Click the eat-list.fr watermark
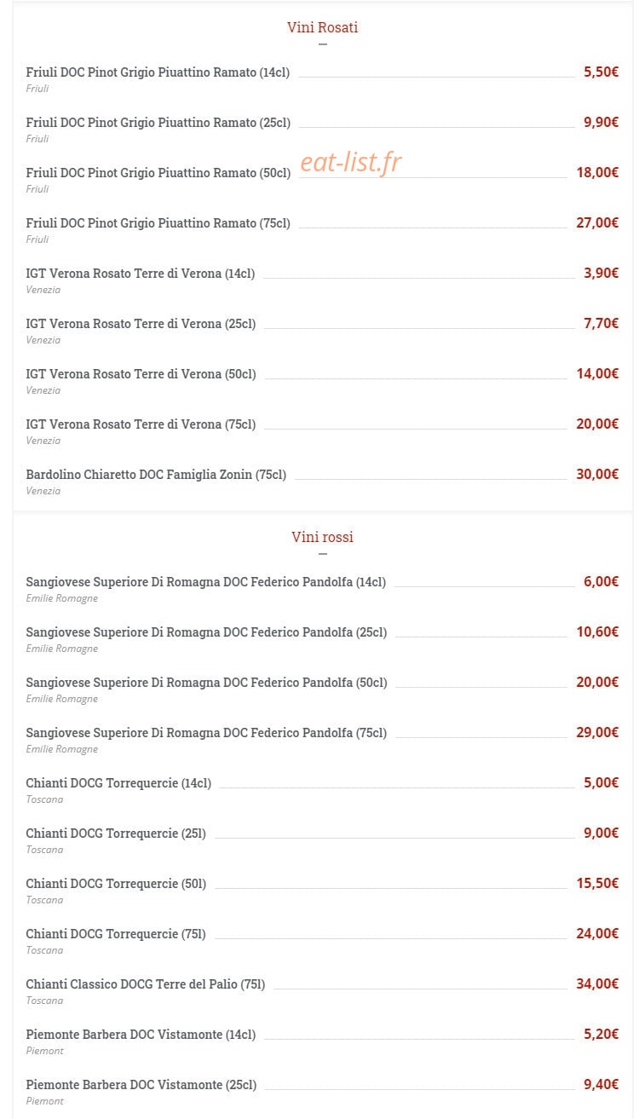Viewport: 639px width, 1119px height. 351,161
